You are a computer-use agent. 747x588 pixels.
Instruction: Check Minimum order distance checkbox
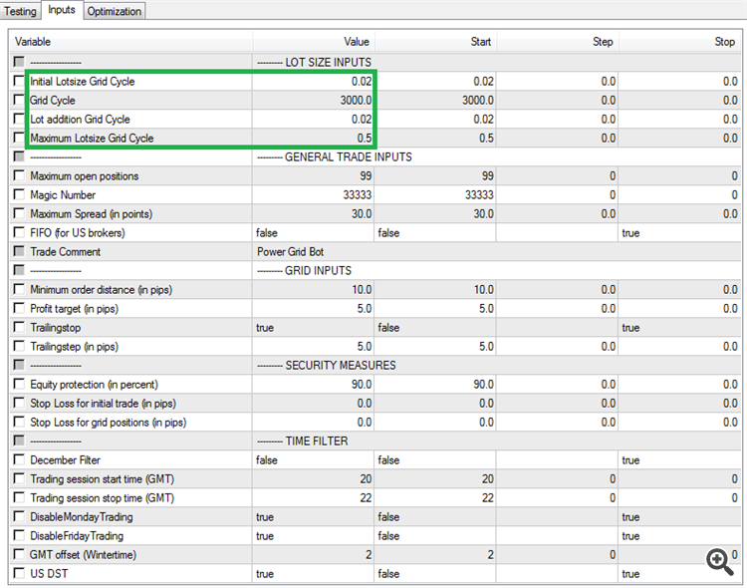click(19, 289)
